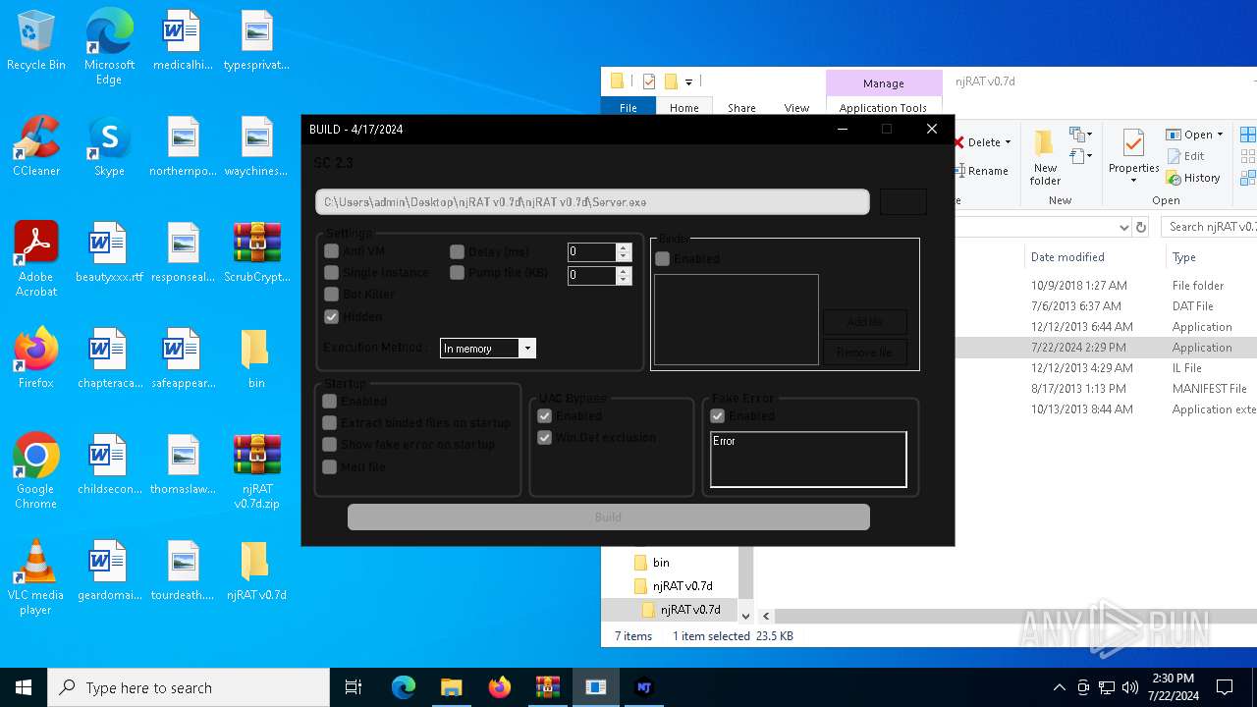
Task: Select njRAT v0.7d.zip archive on desktop
Action: pos(256,471)
